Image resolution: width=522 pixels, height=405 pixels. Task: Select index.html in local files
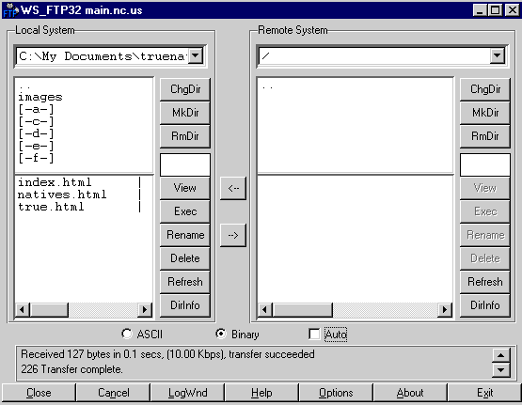click(55, 182)
